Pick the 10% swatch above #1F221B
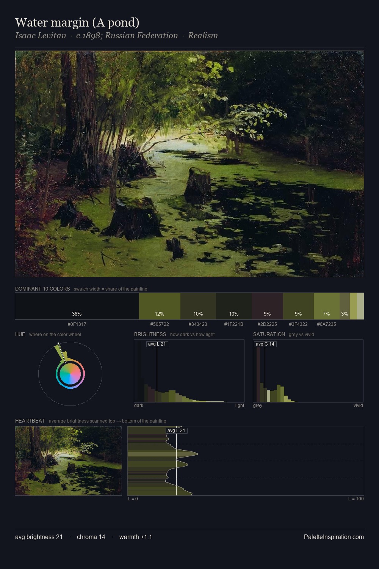This screenshot has width=379, height=569. [234, 306]
